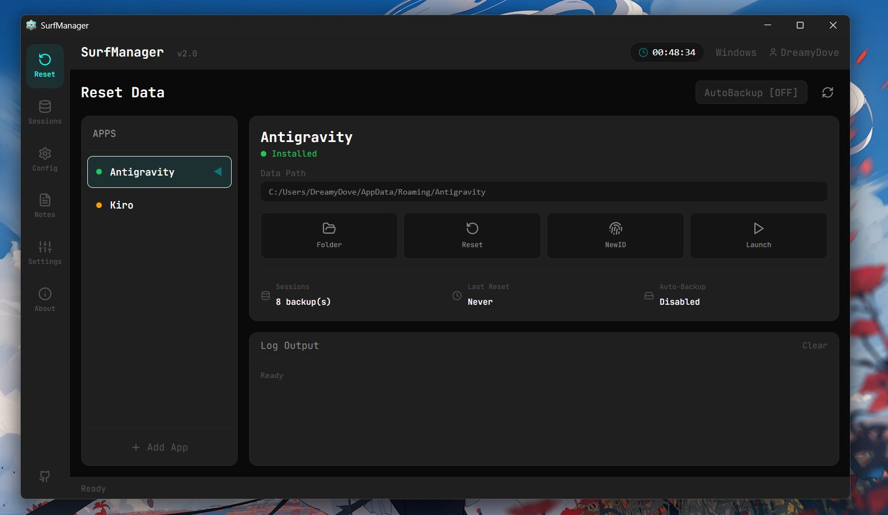
Task: Click the clock icon next to Last Reset
Action: 457,296
